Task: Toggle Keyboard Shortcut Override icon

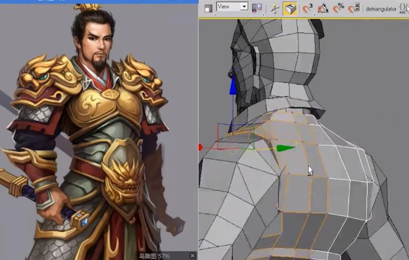Action: (x=290, y=9)
